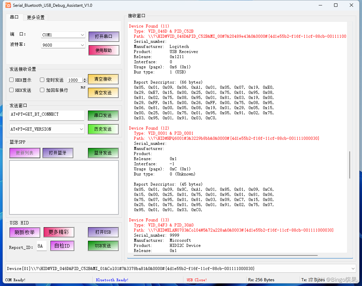Screen dimensions: 362x286
Task: Clear the receive window with 清空接收
Action: [x=103, y=79]
